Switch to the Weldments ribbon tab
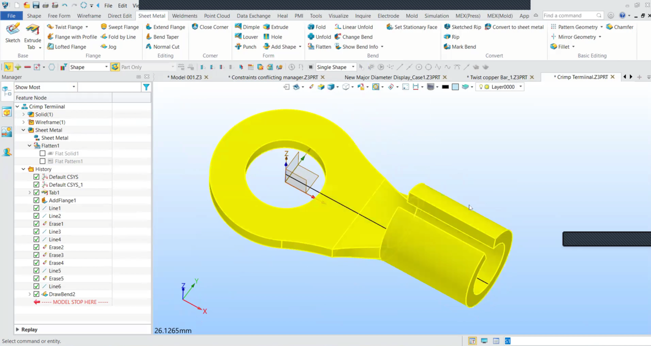Screen dimensions: 651x346 (185, 16)
